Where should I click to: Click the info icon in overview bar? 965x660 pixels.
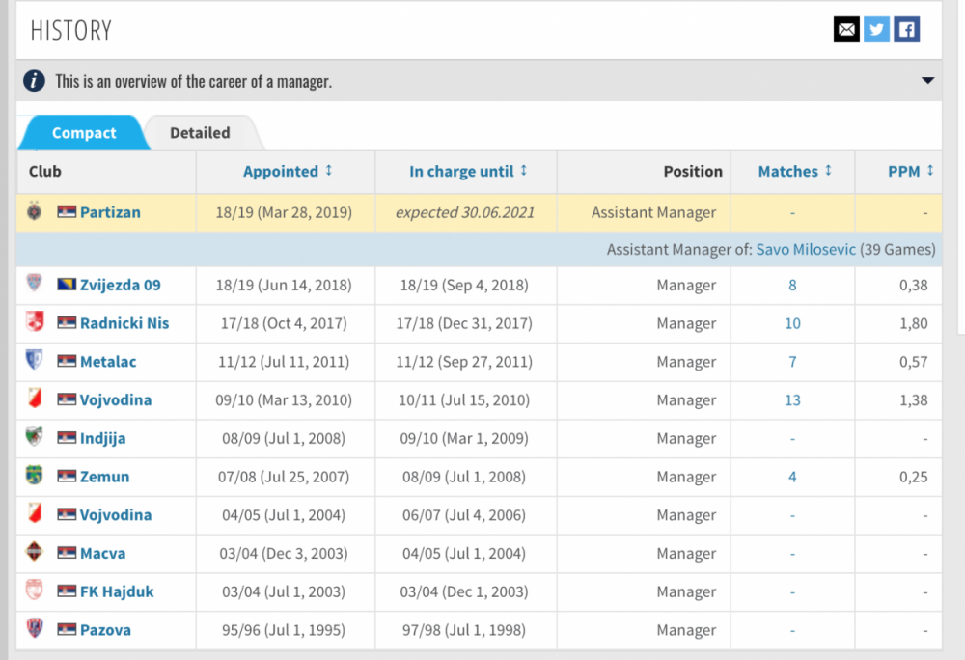[35, 81]
